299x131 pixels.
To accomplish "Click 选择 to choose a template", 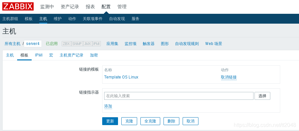I will (x=262, y=96).
